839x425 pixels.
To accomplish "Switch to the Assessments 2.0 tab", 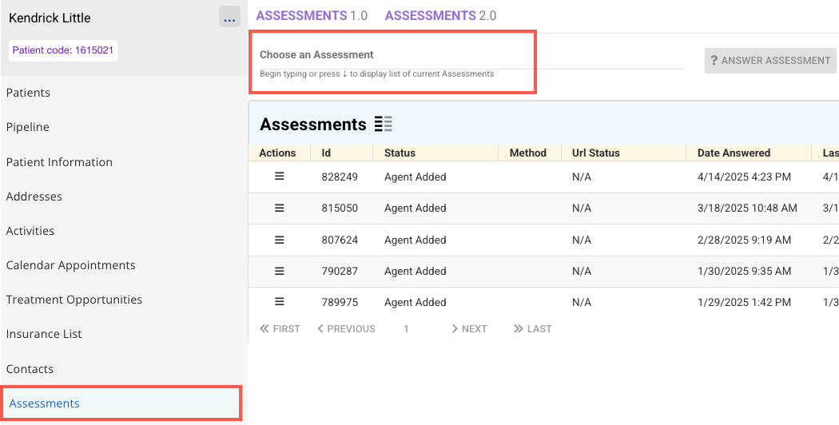I will click(x=440, y=15).
